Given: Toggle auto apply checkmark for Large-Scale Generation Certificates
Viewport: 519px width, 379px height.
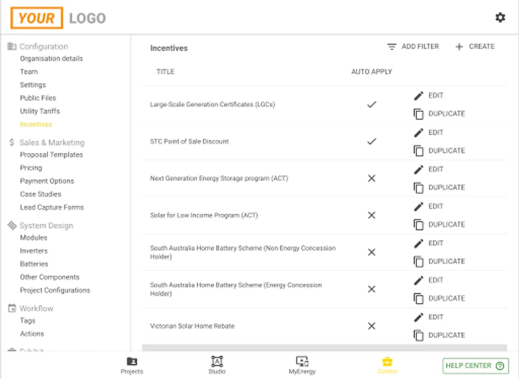Looking at the screenshot, I should coord(372,104).
